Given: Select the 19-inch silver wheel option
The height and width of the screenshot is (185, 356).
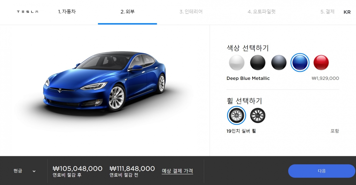Looking at the screenshot, I should coord(237,115).
